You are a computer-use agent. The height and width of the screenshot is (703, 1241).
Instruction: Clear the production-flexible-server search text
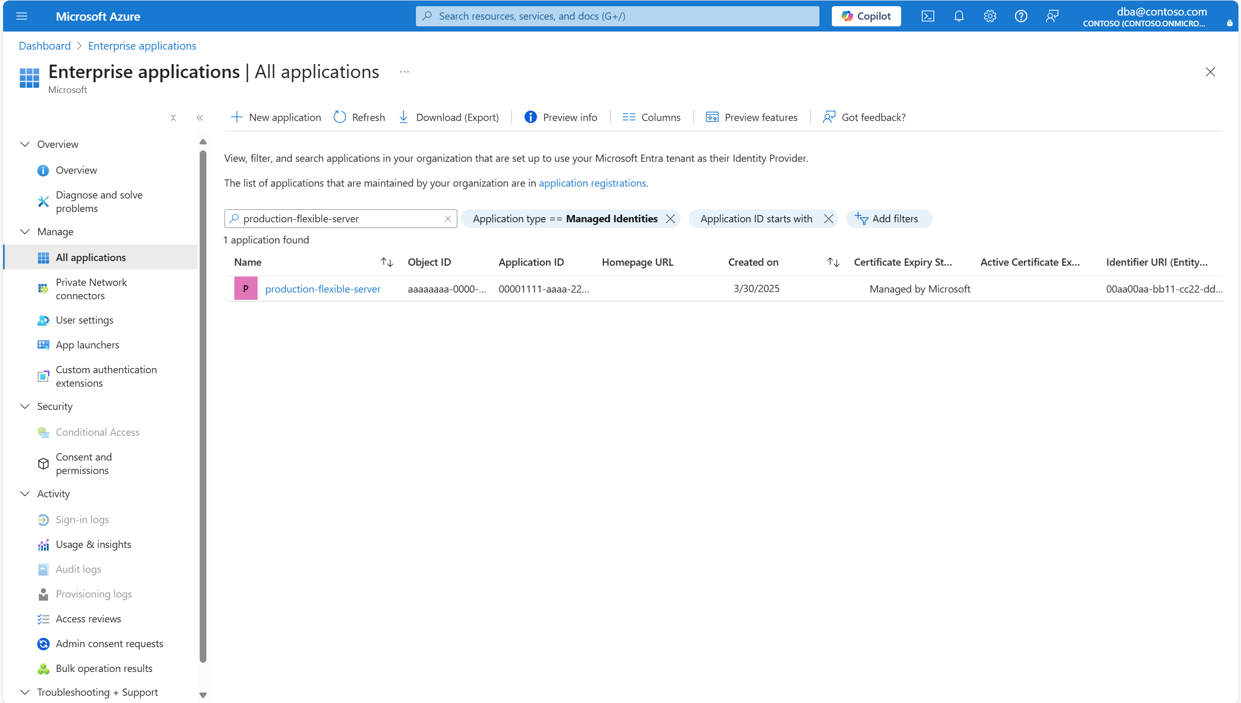[x=448, y=219]
